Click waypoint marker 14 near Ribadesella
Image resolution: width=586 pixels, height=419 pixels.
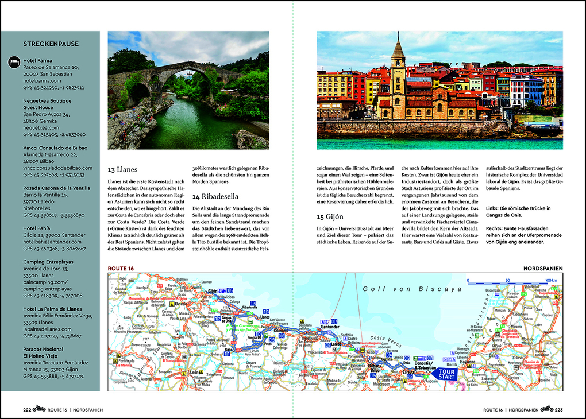tap(252, 302)
